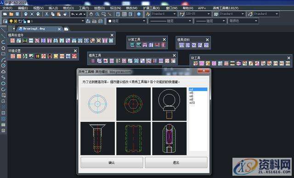The width and height of the screenshot is (294, 178).
Task: Click the Copy icon in the toolbar
Action: coord(53,14)
